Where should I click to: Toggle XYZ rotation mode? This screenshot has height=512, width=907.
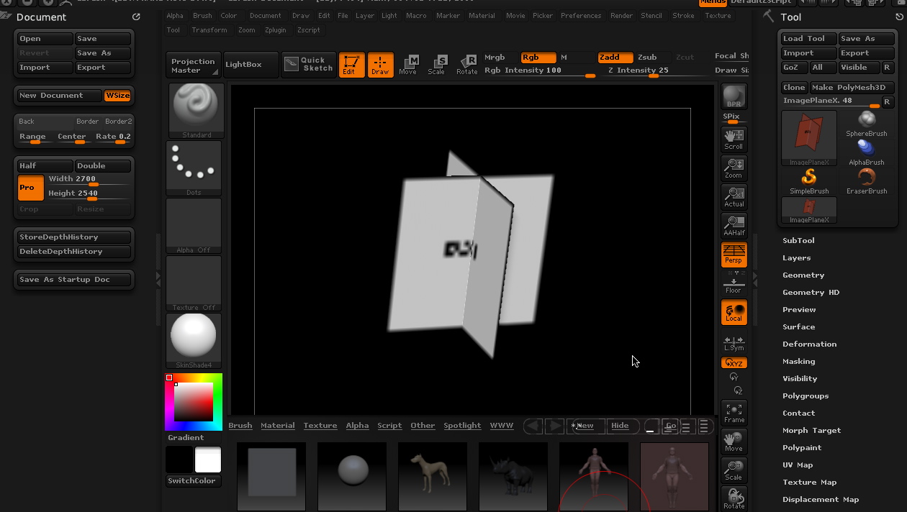click(734, 363)
